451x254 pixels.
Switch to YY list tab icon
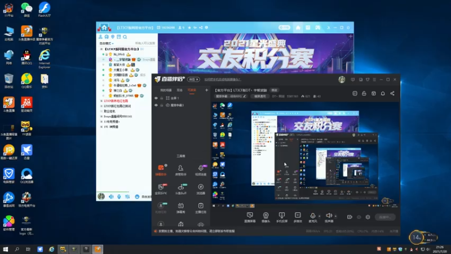tap(308, 28)
